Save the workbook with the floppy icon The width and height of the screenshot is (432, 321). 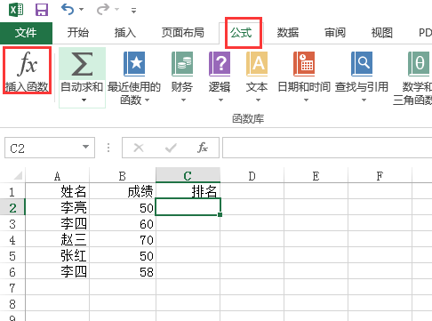coord(42,10)
